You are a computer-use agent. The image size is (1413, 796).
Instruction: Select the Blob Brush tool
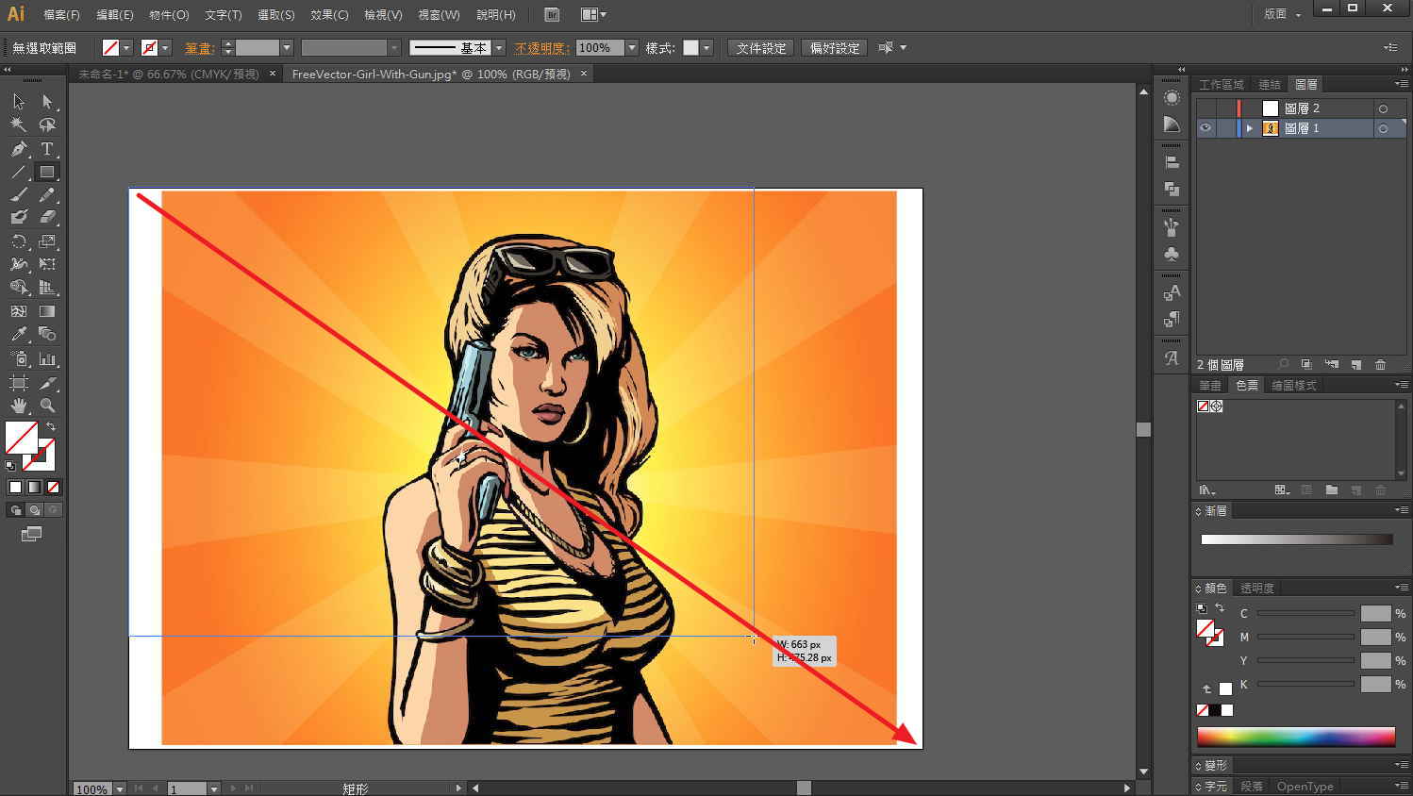click(19, 217)
